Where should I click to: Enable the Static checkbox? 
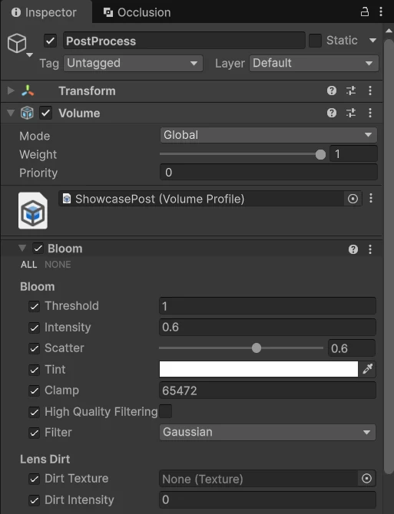click(x=315, y=41)
